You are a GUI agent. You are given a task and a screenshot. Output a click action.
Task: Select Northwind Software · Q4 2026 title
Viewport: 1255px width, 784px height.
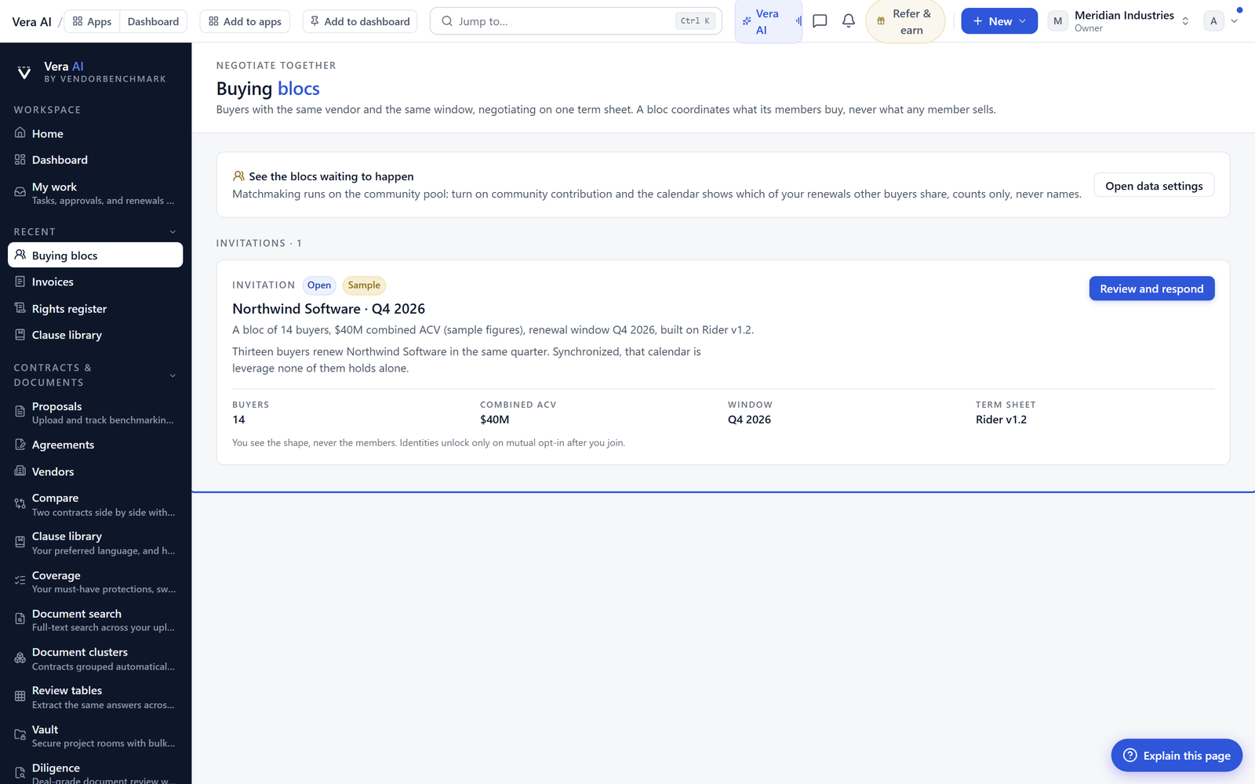(x=329, y=309)
